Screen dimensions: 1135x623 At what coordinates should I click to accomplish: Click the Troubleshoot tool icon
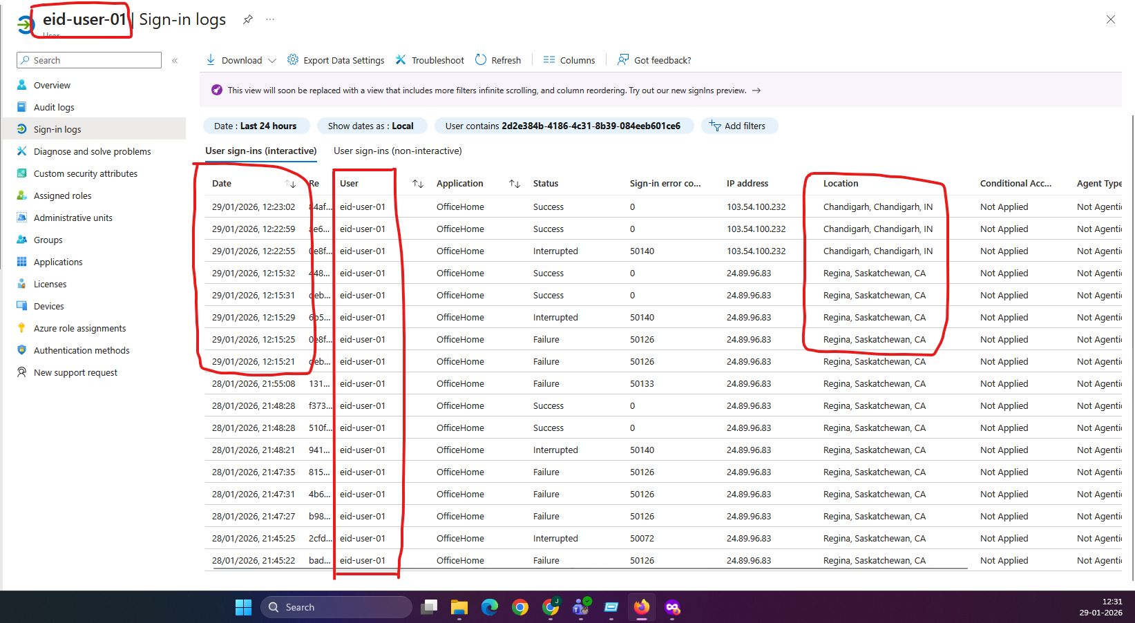pos(401,60)
